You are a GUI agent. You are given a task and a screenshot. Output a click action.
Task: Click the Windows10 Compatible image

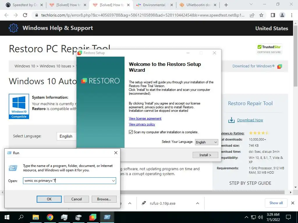(19, 106)
